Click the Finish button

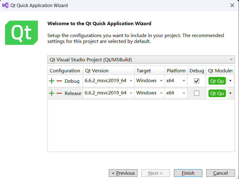(x=188, y=173)
